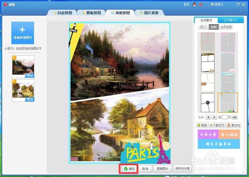This screenshot has height=177, width=249.
Task: Choose the selected Paris poster template
Action: click(228, 103)
